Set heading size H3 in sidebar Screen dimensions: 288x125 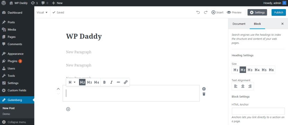point(250,70)
